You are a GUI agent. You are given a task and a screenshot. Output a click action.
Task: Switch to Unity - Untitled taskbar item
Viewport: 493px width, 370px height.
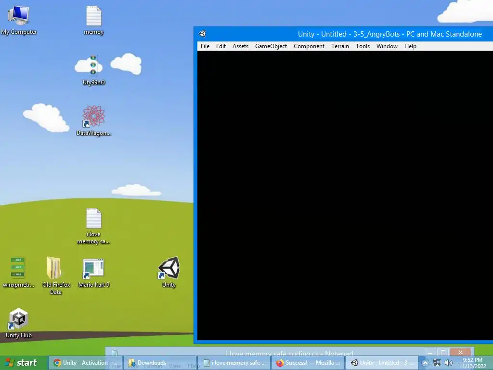point(382,363)
